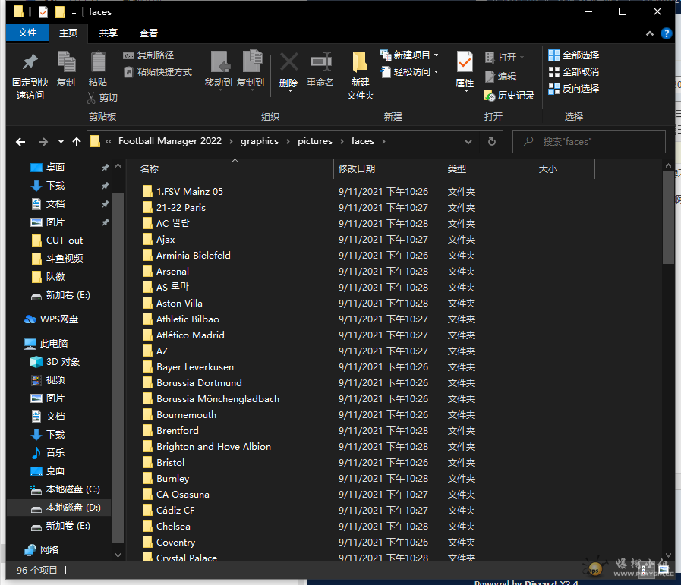The width and height of the screenshot is (681, 585).
Task: Open the Easy access (轻松访问) dropdown
Action: pos(409,71)
